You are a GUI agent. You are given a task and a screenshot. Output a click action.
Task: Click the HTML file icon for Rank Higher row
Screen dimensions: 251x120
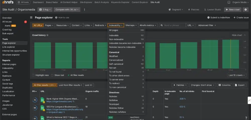pyautogui.click(x=42, y=100)
